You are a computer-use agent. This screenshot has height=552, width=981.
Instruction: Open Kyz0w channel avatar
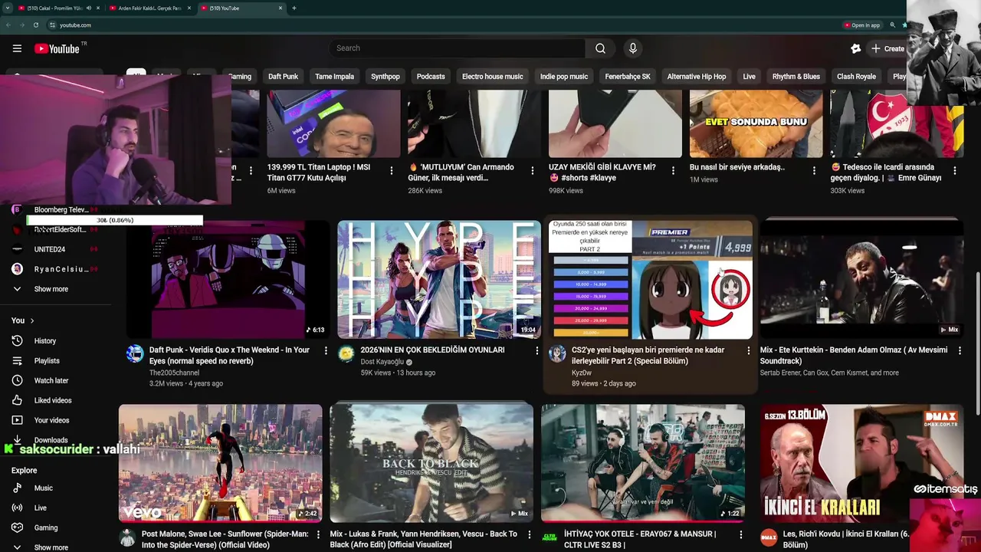tap(558, 353)
